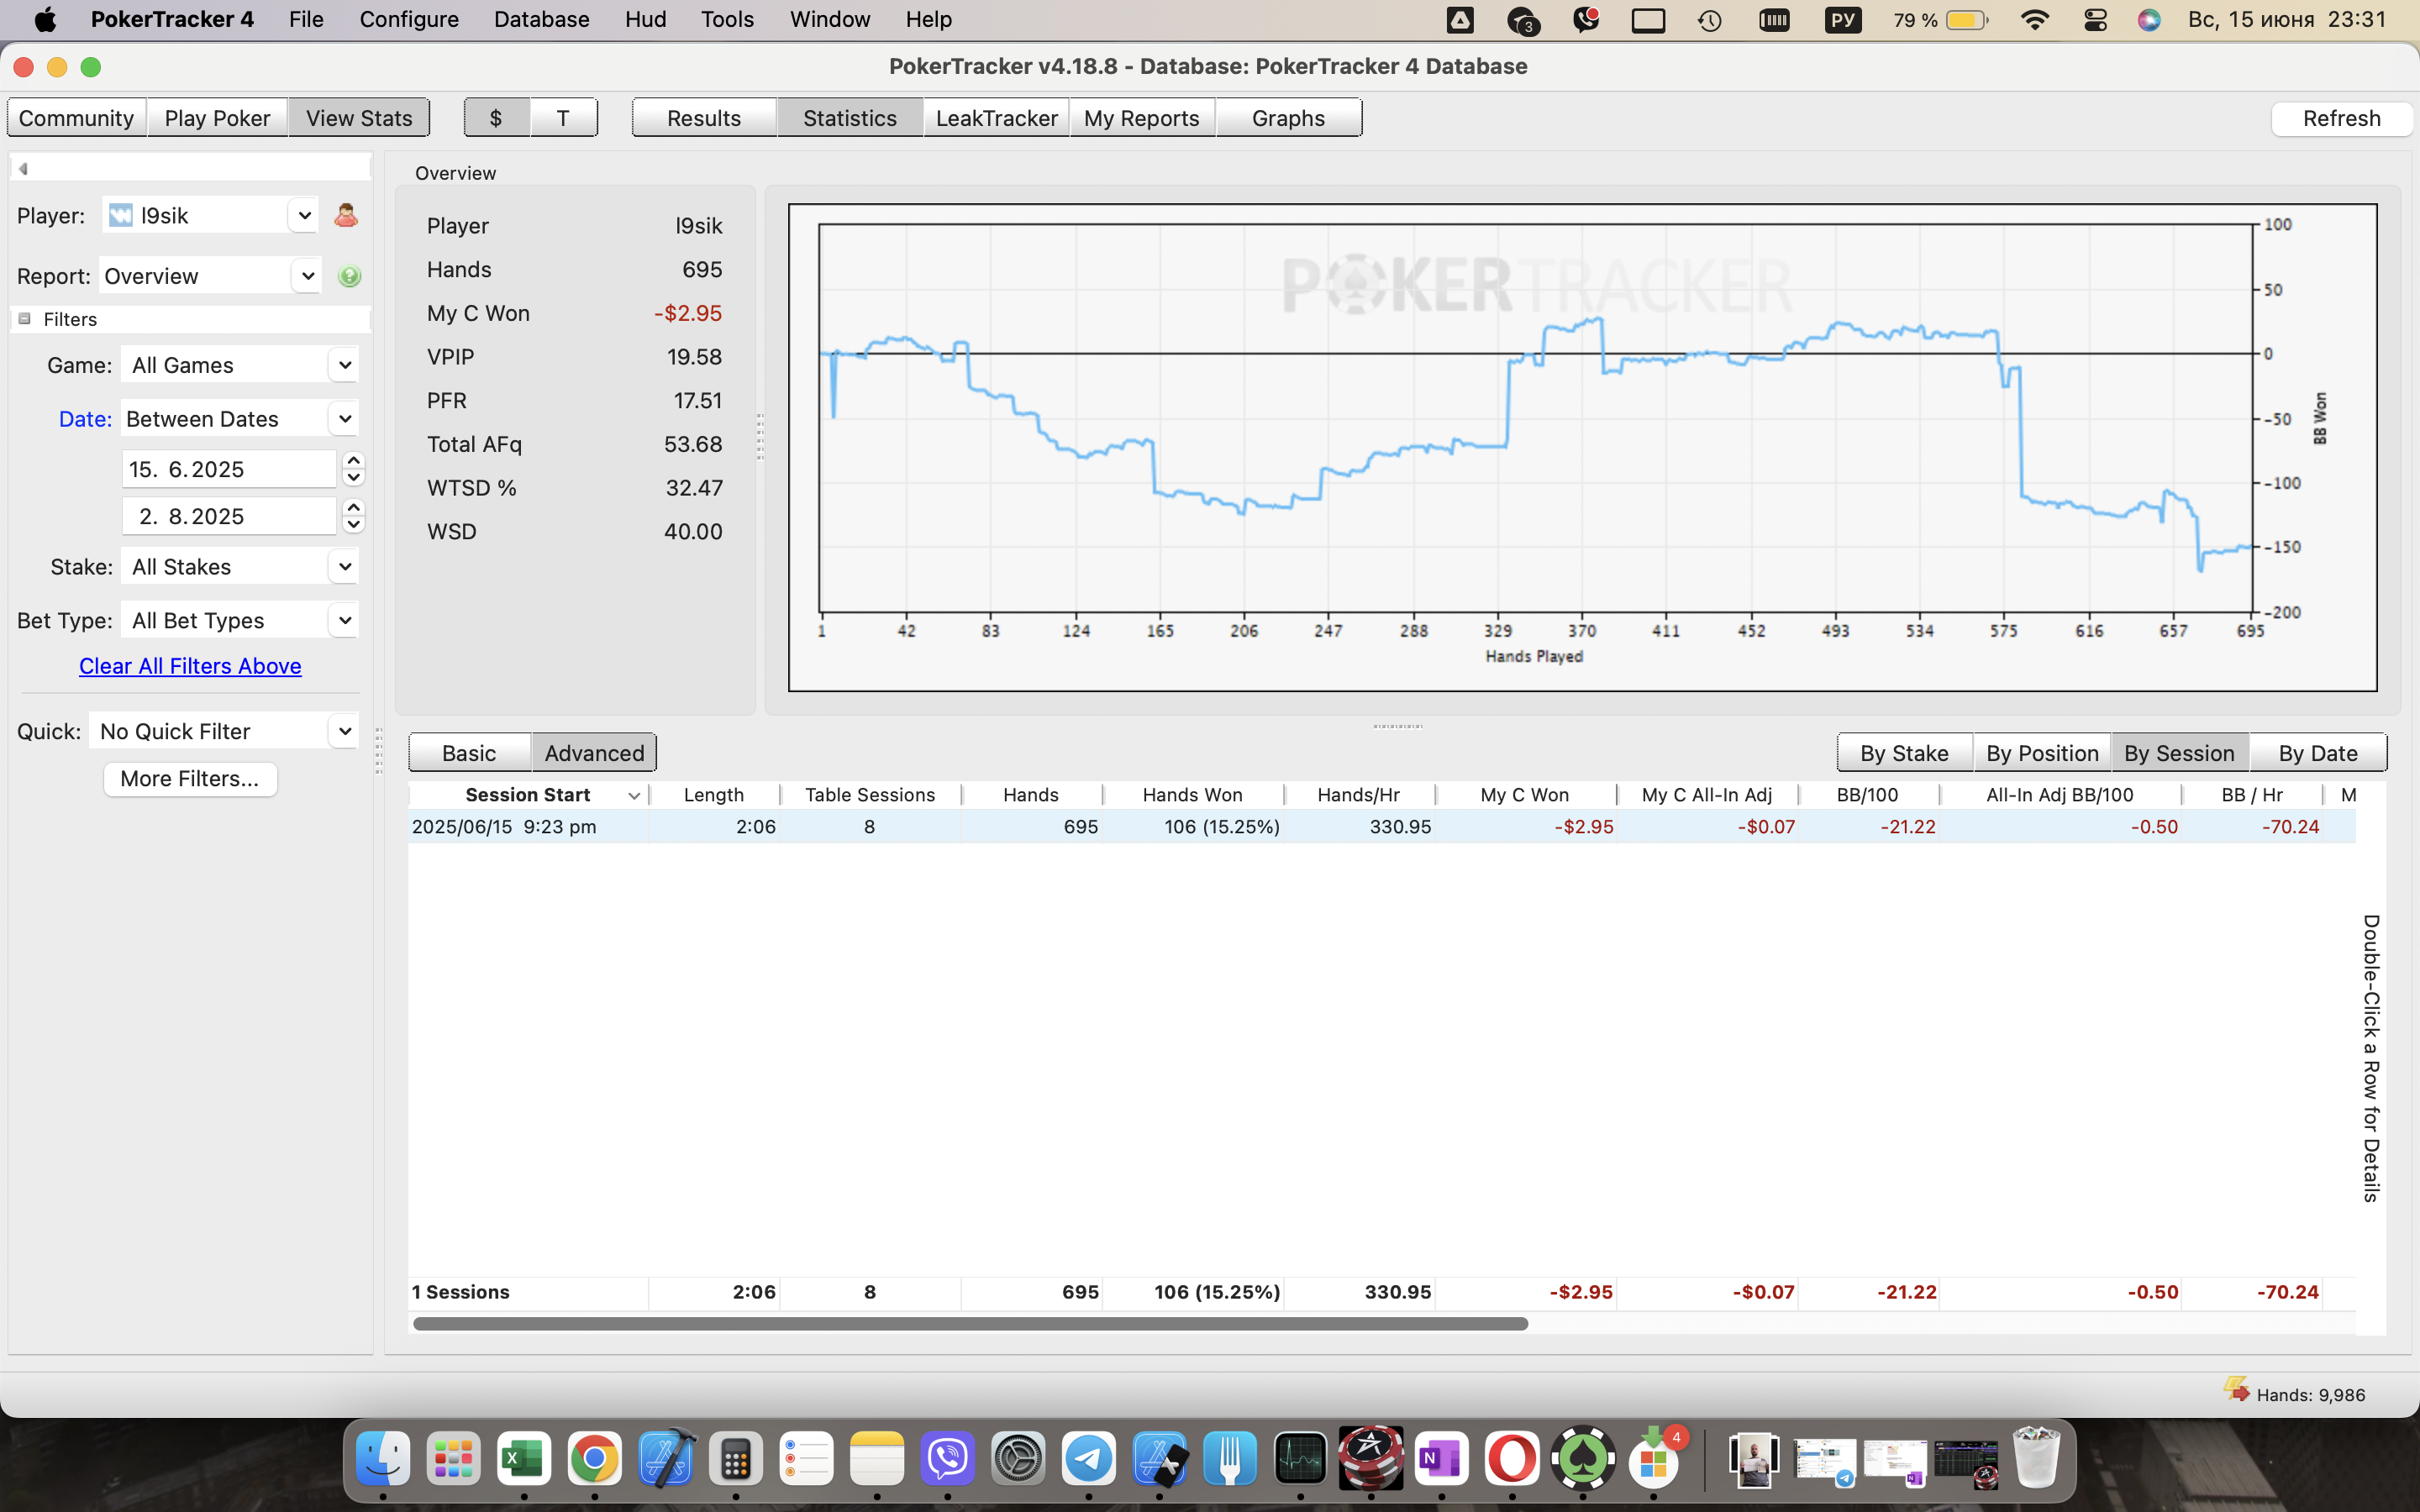Image resolution: width=2420 pixels, height=1512 pixels.
Task: Open Telegram from the Dock
Action: tap(1089, 1459)
